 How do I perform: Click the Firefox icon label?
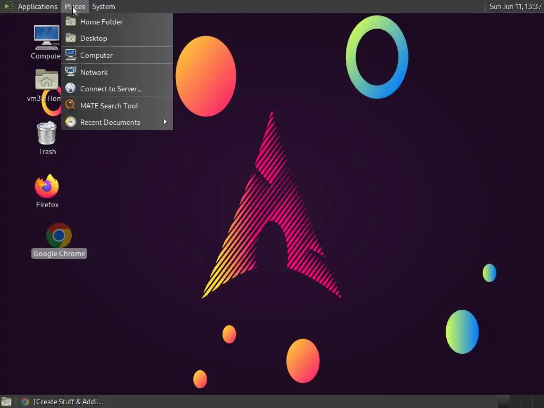47,205
